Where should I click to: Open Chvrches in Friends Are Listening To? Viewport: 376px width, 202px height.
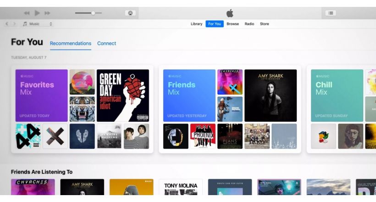point(33,187)
